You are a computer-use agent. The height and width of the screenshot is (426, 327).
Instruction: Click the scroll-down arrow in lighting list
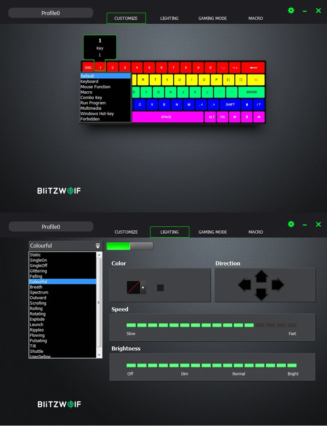99,355
